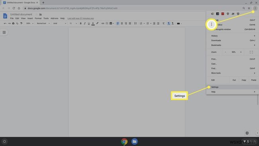Expand Bookmarks submenu in Chrome menu

pyautogui.click(x=233, y=45)
